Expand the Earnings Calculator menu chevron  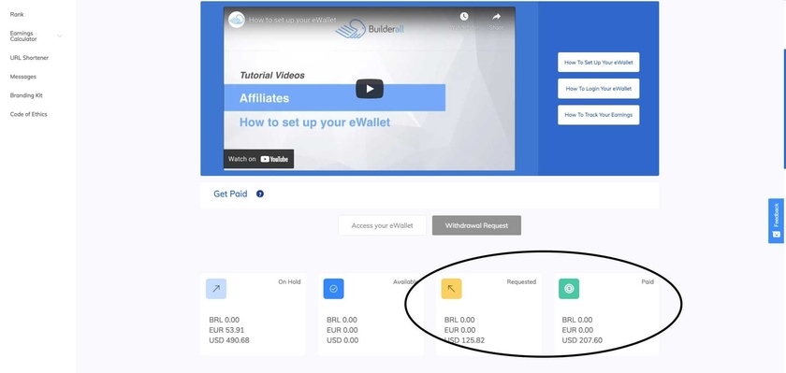pos(60,36)
